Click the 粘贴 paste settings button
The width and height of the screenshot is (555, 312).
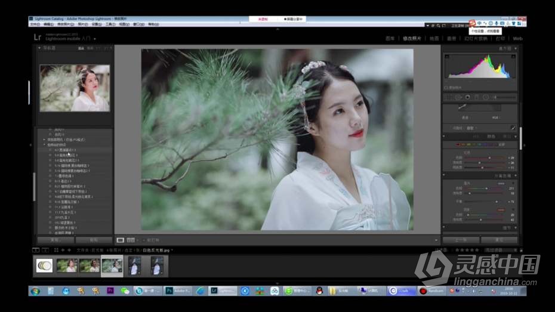point(94,240)
